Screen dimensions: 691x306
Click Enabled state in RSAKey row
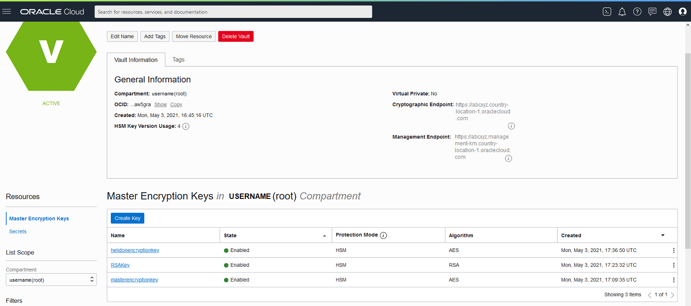pos(237,265)
